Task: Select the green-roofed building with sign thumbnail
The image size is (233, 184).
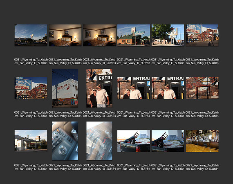Action: 134,35
